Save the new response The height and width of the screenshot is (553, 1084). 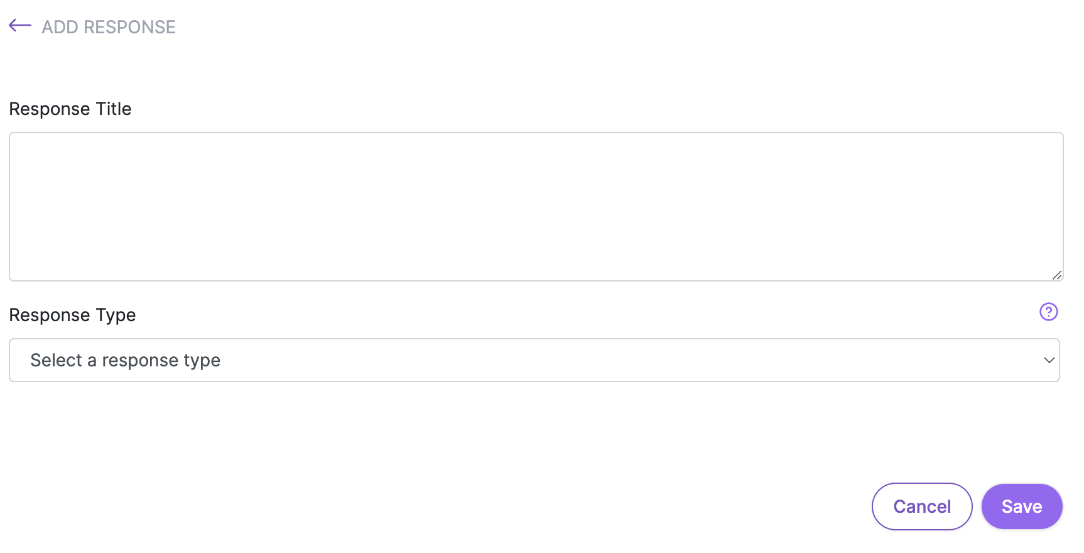coord(1022,506)
